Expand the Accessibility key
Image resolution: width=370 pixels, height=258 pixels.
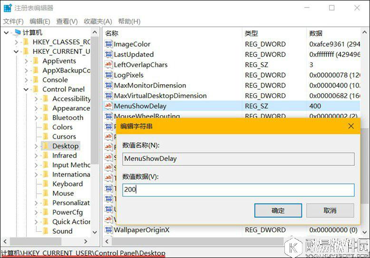click(x=36, y=99)
